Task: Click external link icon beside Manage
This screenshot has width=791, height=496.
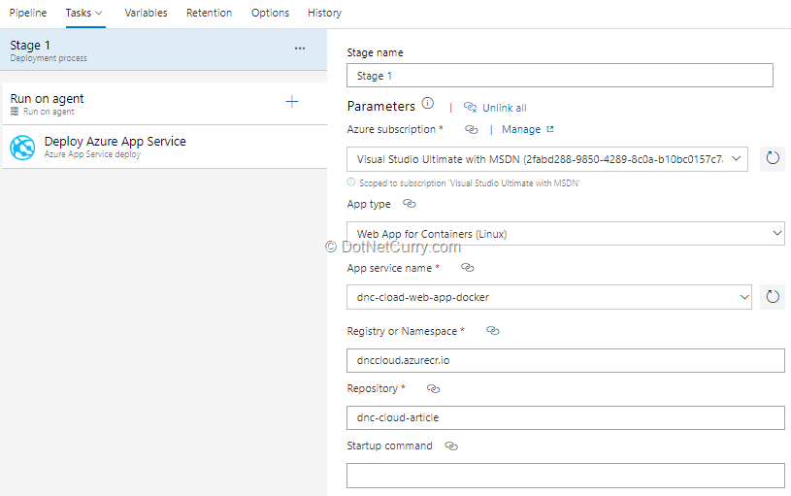Action: click(x=550, y=129)
